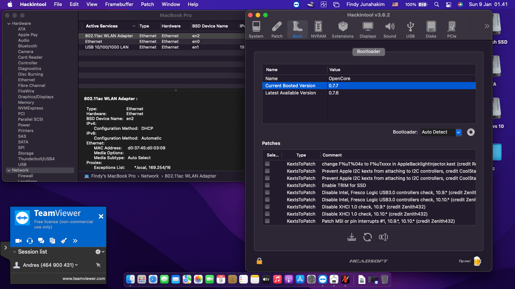Open the TeamViewer file transfer icon
The height and width of the screenshot is (289, 515).
tap(52, 241)
